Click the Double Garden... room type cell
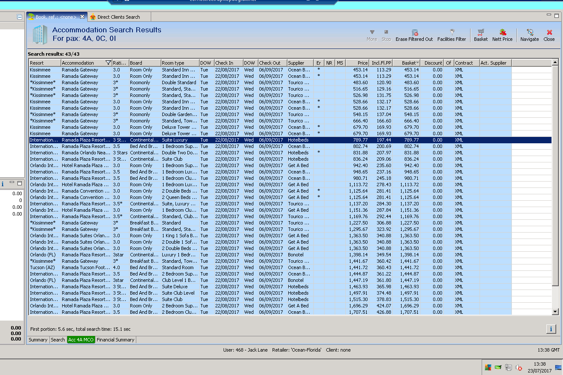Viewport: 563px width, 375px height. click(180, 114)
